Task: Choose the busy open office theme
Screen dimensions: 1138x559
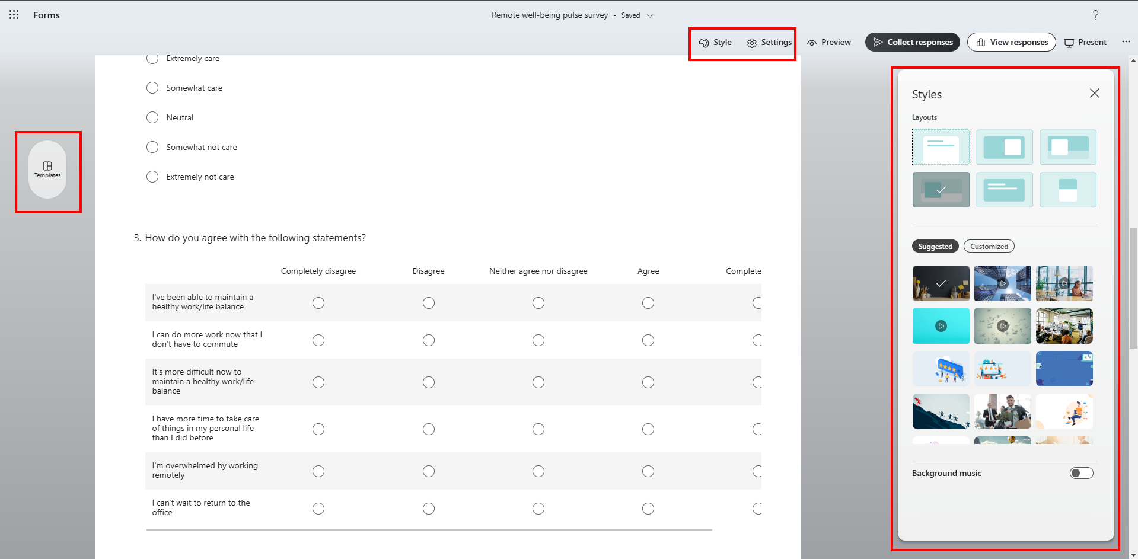Action: 1064,326
